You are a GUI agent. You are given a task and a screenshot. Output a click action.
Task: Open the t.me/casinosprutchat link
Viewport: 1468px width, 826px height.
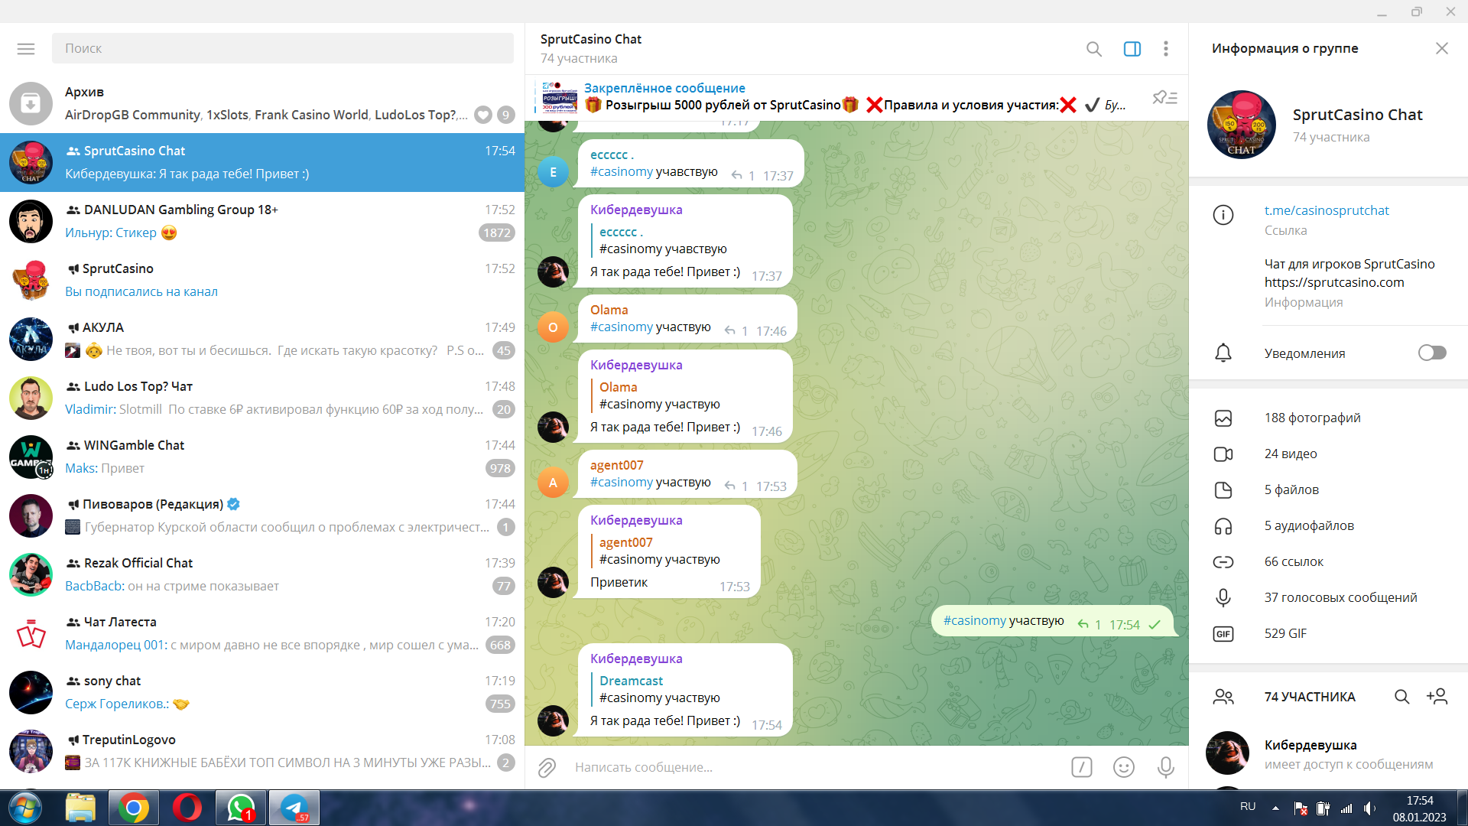1326,210
